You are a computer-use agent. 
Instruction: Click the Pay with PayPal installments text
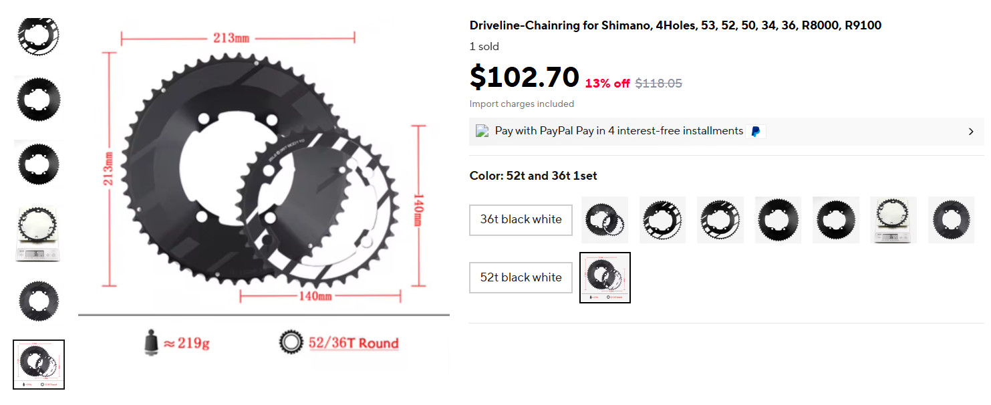[x=619, y=131]
